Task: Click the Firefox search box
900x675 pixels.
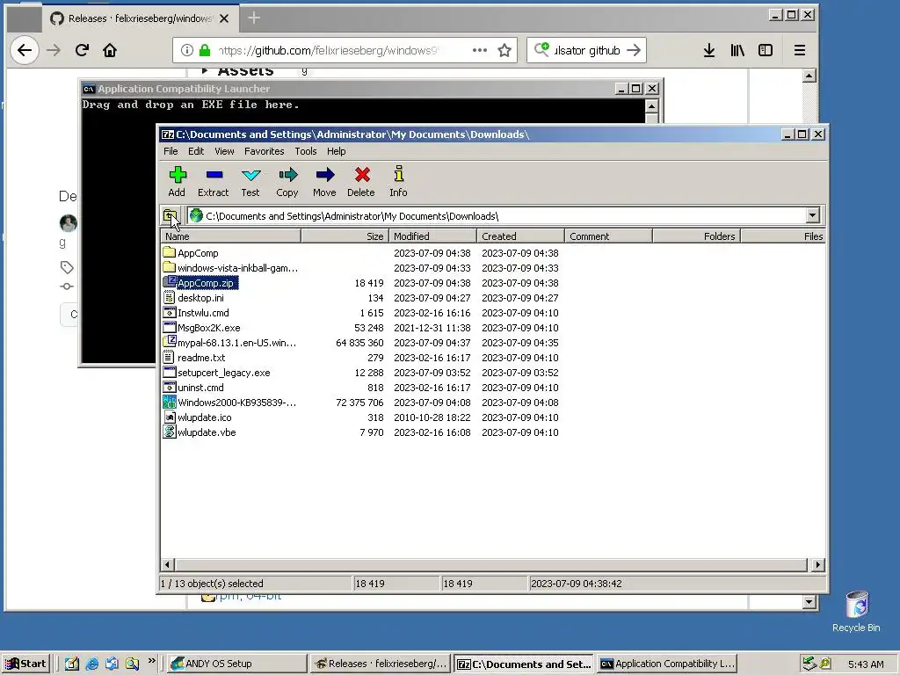Action: (x=585, y=50)
